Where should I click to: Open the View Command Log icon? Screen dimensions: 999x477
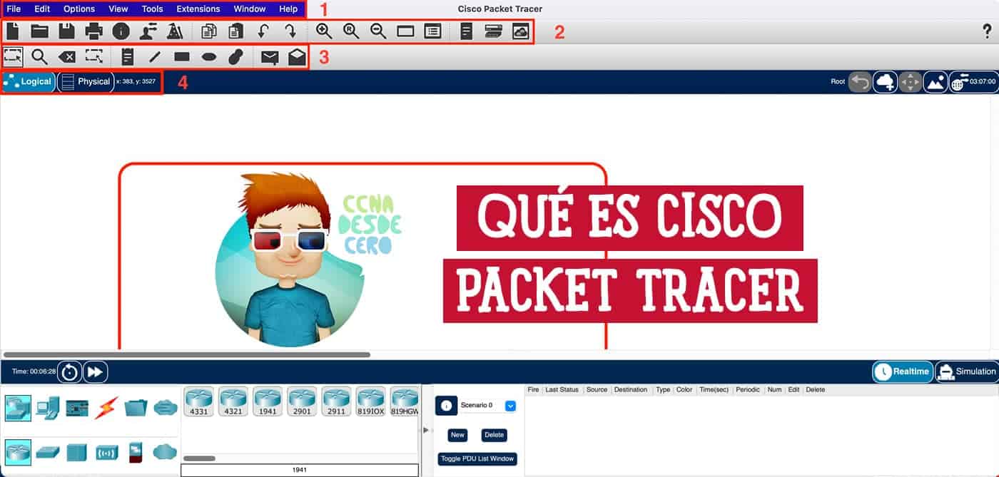coord(467,31)
